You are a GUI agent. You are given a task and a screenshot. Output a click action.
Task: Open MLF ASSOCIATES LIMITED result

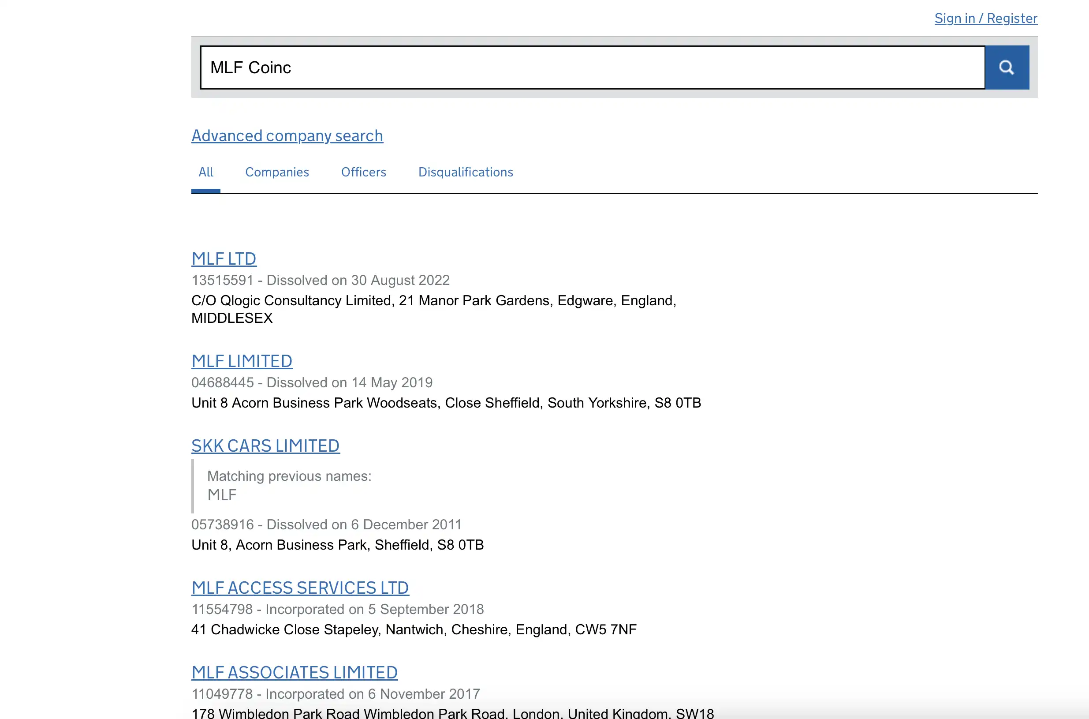[x=295, y=673]
